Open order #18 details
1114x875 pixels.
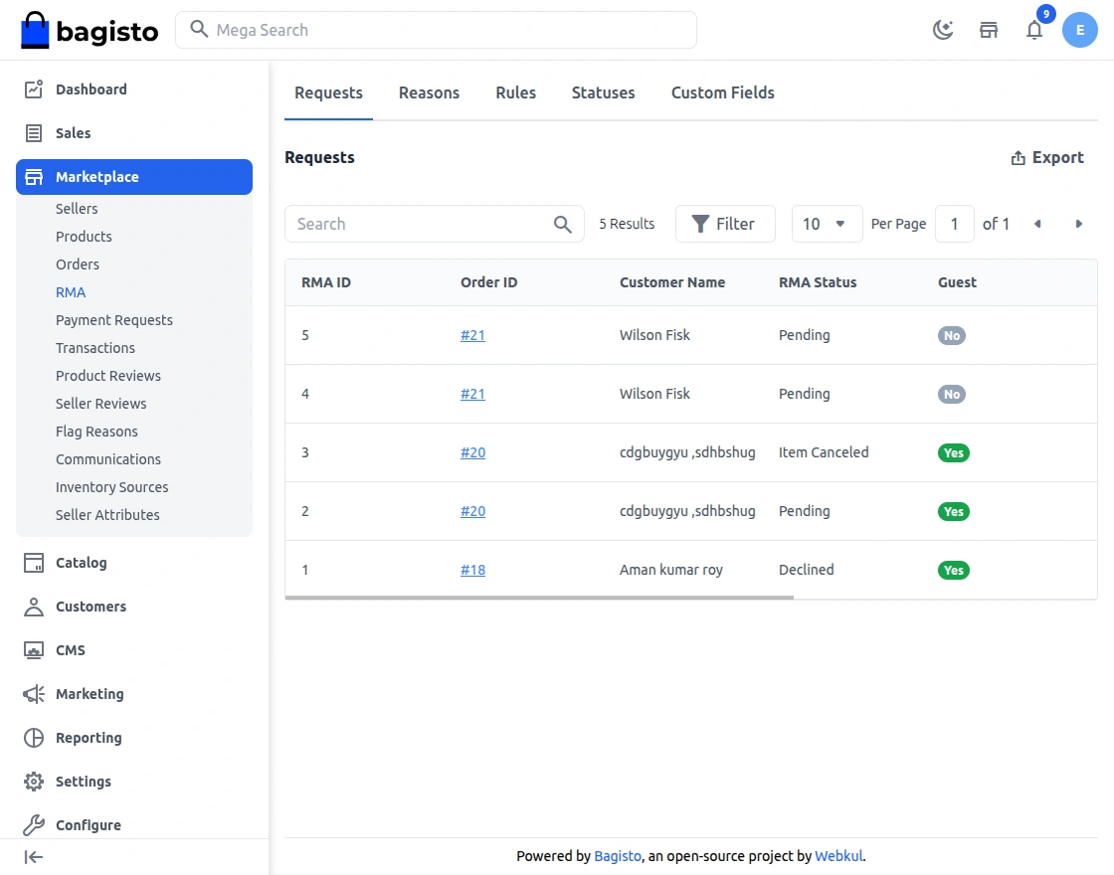472,570
